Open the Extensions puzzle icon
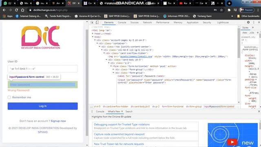Viewport: 261px width, 147px height. (x=229, y=10)
